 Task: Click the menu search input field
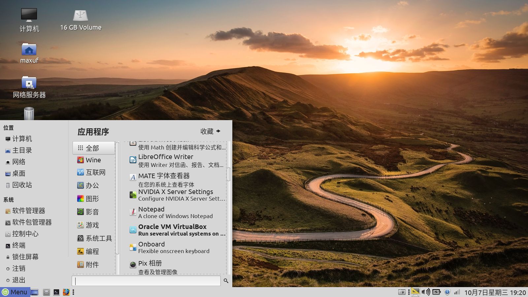[x=145, y=281]
